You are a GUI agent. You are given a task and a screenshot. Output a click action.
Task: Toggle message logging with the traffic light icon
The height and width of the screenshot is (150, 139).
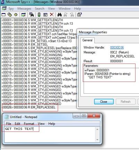(x=39, y=15)
